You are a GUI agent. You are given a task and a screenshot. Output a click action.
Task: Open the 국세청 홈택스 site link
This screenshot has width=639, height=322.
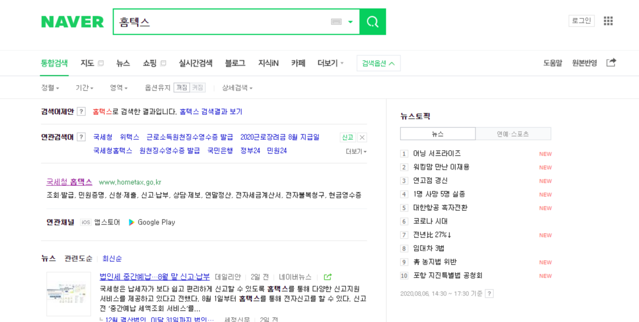[x=70, y=182]
